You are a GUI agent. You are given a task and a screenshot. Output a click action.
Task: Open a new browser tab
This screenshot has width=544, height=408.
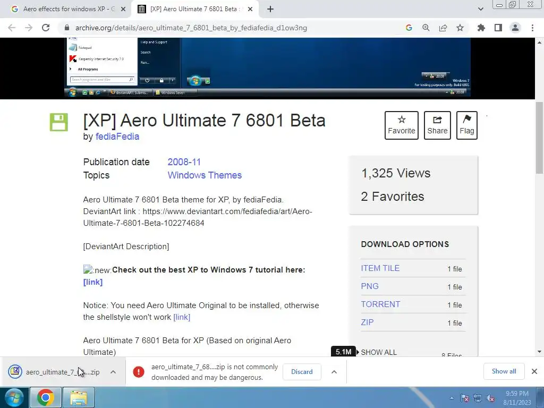click(270, 10)
